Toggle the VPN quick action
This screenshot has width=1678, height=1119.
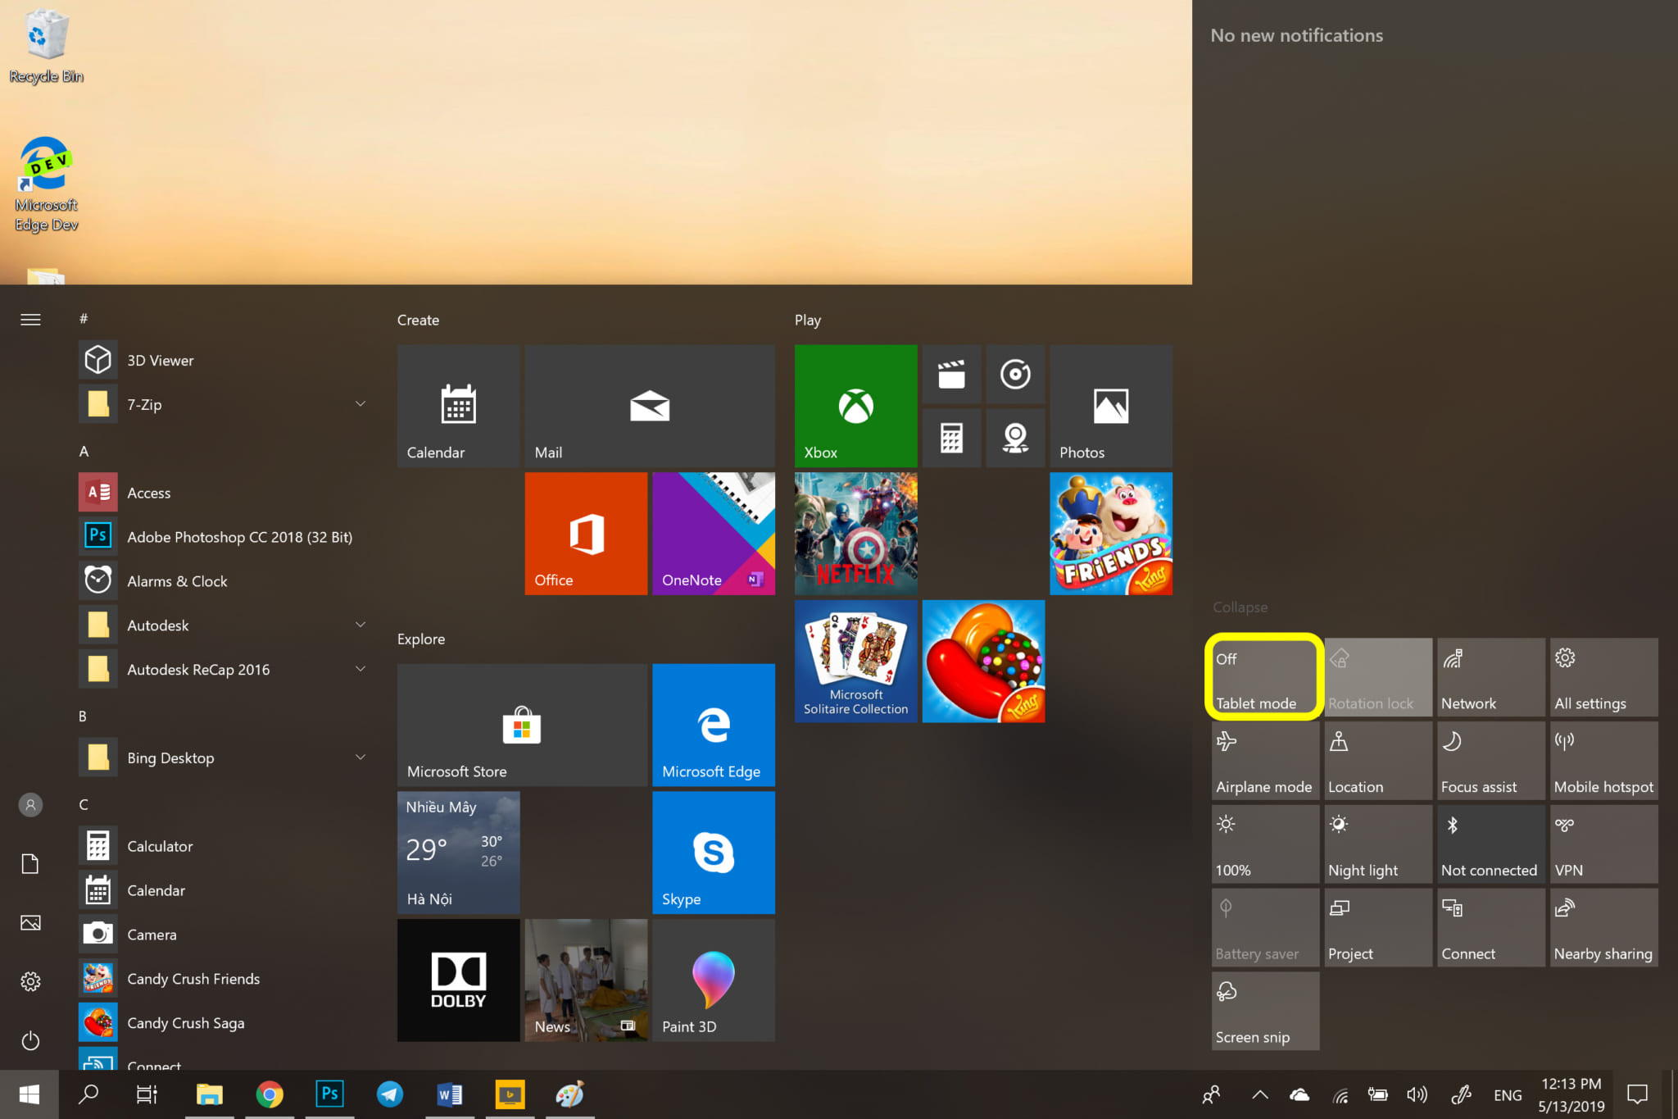click(x=1604, y=844)
